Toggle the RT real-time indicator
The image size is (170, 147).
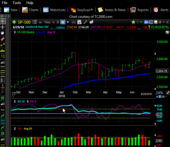coord(141,22)
